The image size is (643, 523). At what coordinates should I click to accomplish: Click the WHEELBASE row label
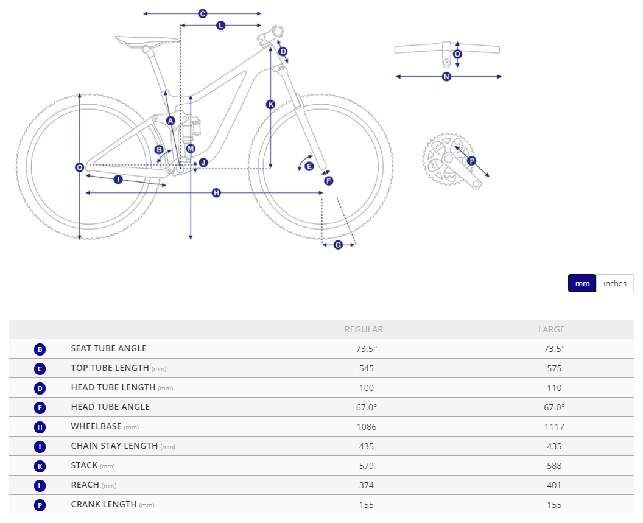coord(96,427)
